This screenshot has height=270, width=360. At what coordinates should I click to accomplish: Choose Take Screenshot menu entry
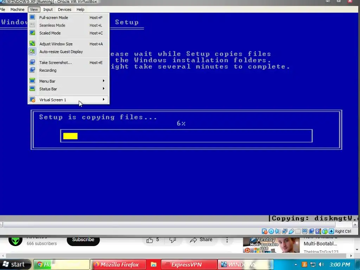coord(69,63)
